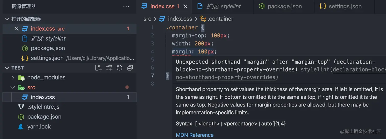Open package.json in open editors list
Viewport: 386px width, 139px height.
pyautogui.click(x=69, y=48)
